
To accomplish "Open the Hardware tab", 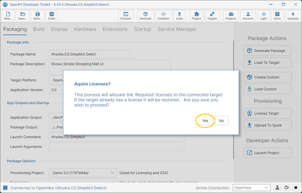I will 85,29.
